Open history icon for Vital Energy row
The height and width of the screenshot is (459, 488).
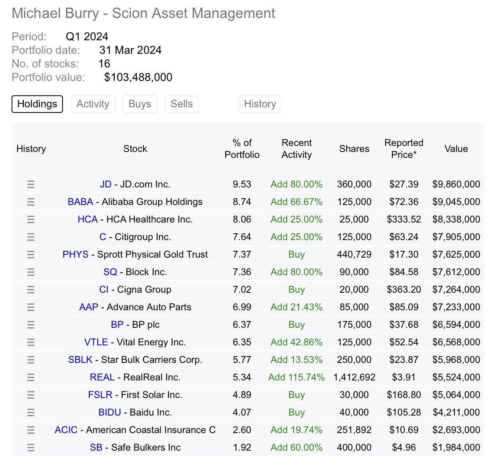coord(31,342)
